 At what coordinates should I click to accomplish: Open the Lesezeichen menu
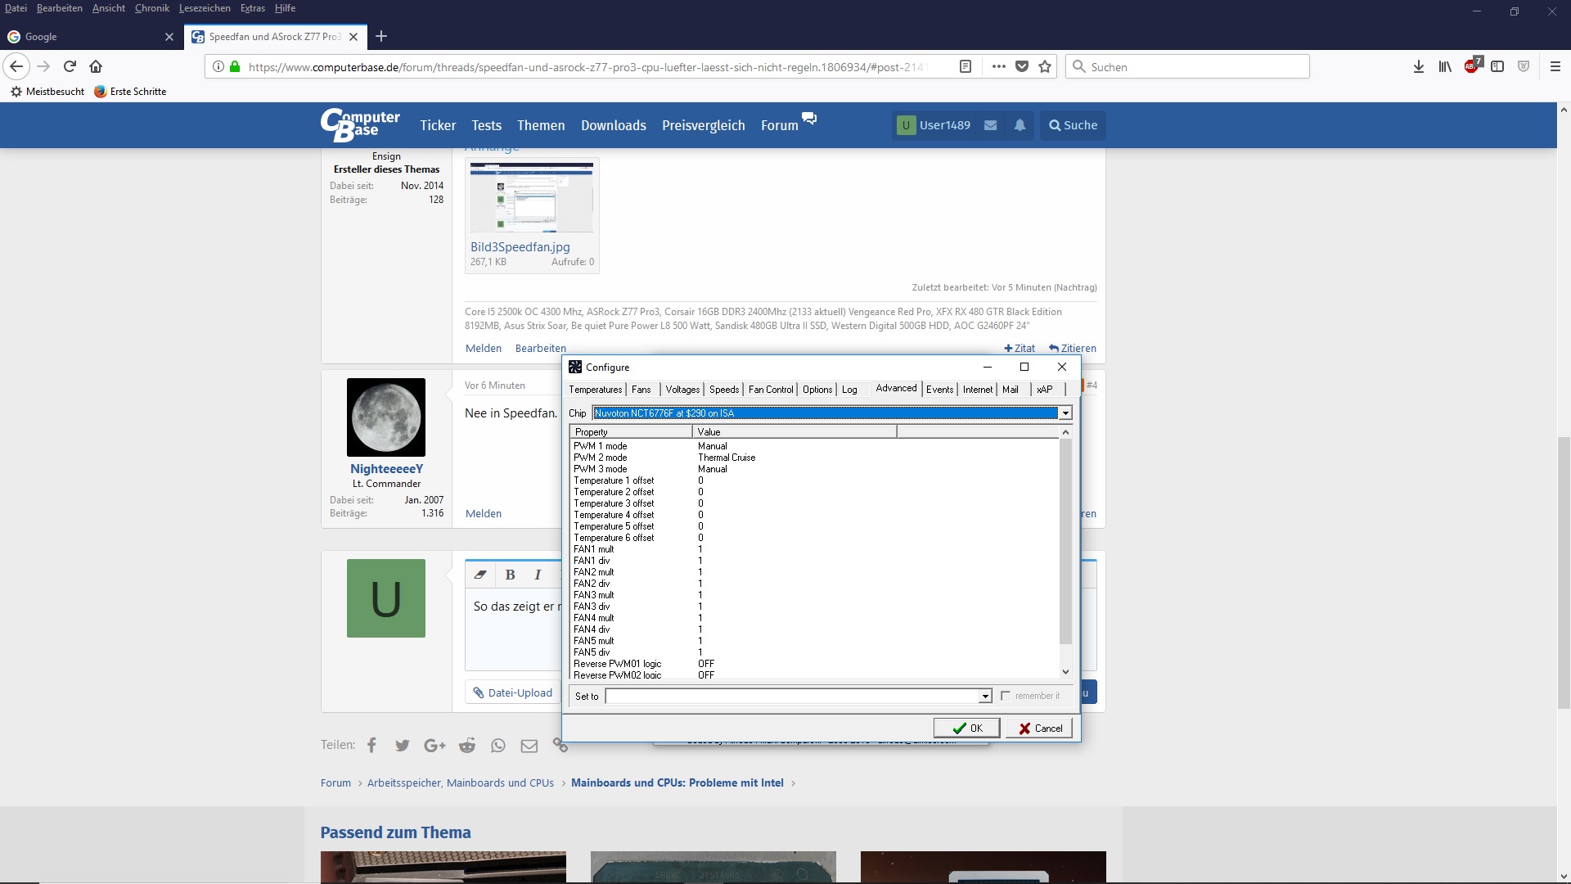[205, 8]
